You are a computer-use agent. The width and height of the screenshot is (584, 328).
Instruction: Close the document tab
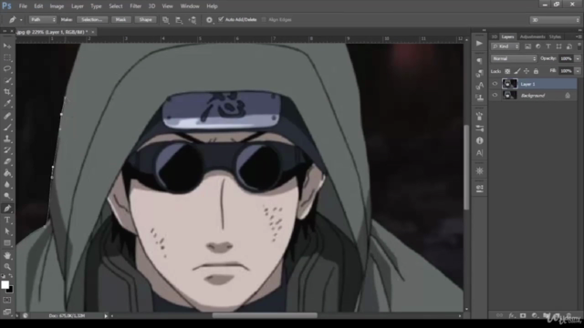click(x=93, y=32)
